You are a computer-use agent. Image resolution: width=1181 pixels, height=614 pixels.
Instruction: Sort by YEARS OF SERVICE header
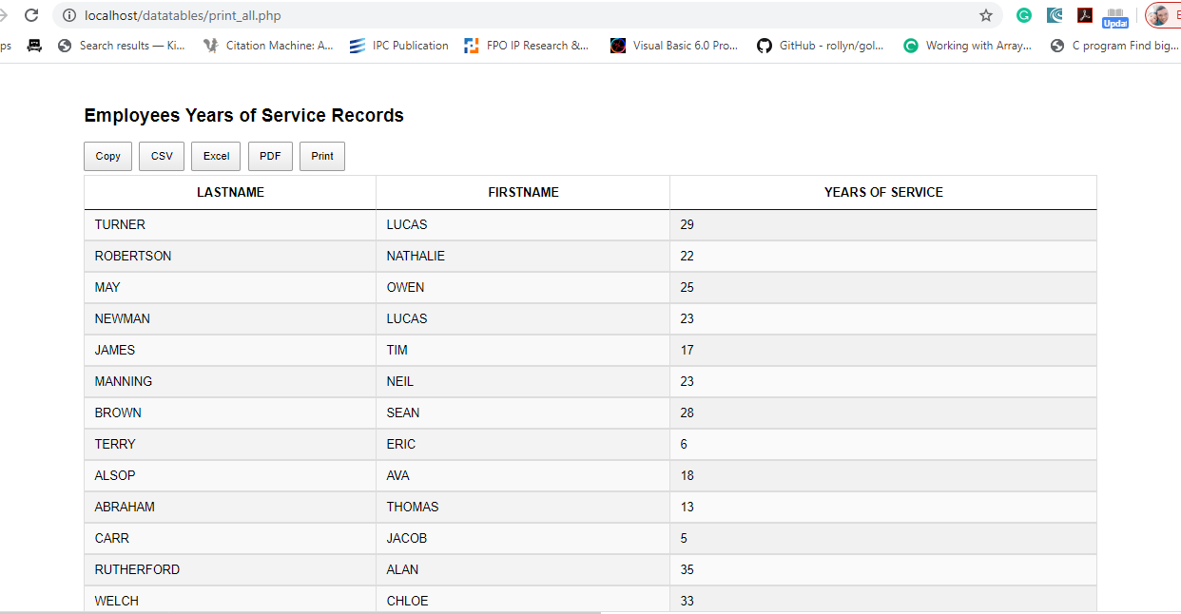coord(883,192)
